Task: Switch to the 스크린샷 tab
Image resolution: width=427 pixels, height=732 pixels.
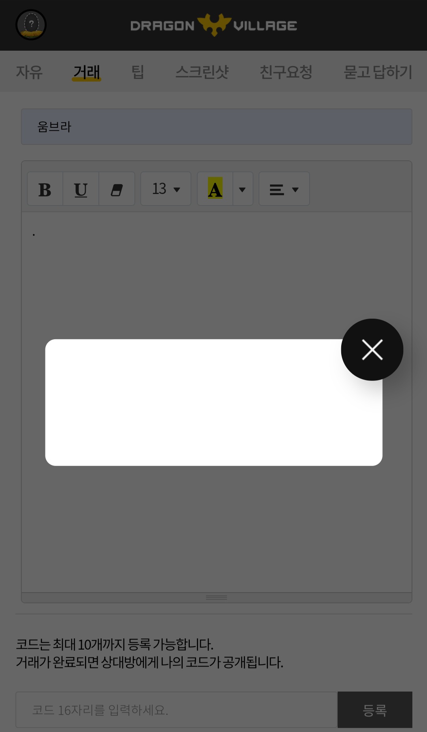Action: click(x=202, y=72)
